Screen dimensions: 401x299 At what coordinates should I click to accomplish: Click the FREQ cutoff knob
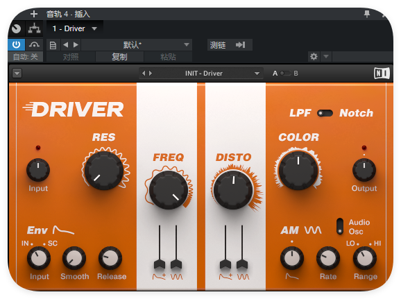(169, 190)
